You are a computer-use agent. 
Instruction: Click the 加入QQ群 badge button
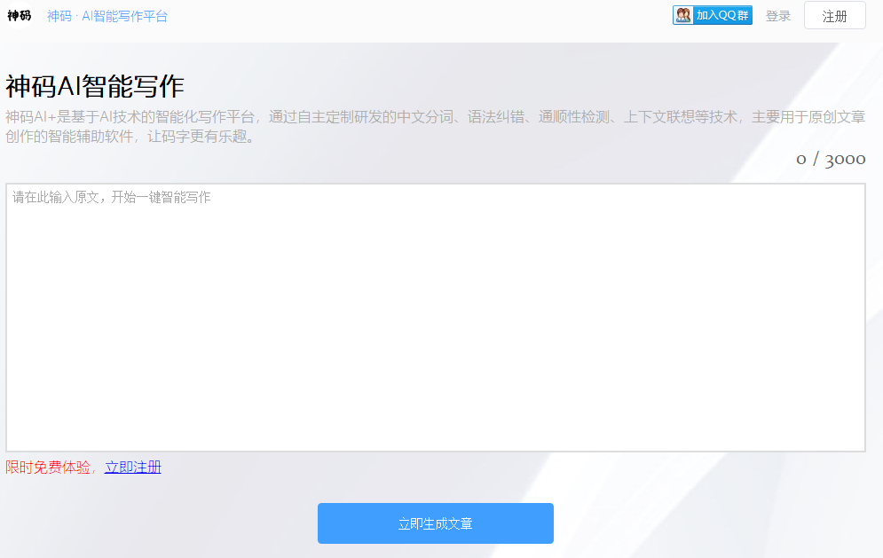pyautogui.click(x=713, y=15)
